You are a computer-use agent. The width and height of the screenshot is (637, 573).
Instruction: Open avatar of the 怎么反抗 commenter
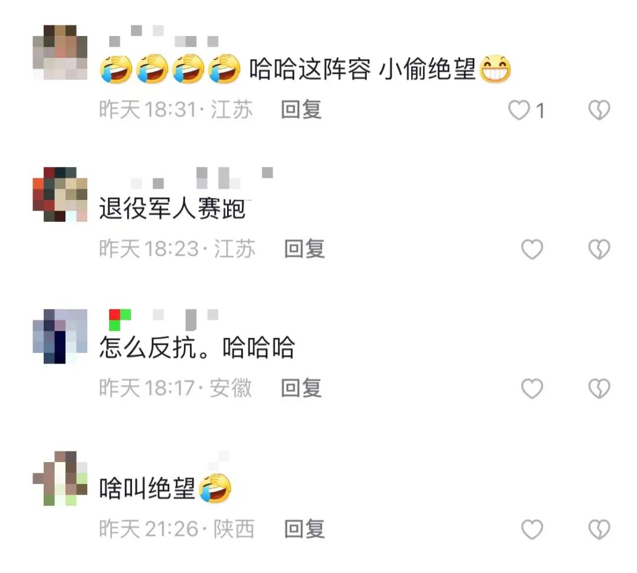tap(60, 336)
